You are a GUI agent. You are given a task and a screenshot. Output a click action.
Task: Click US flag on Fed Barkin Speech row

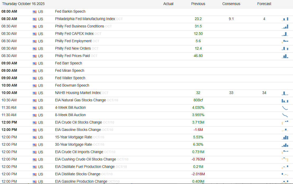(x=35, y=12)
